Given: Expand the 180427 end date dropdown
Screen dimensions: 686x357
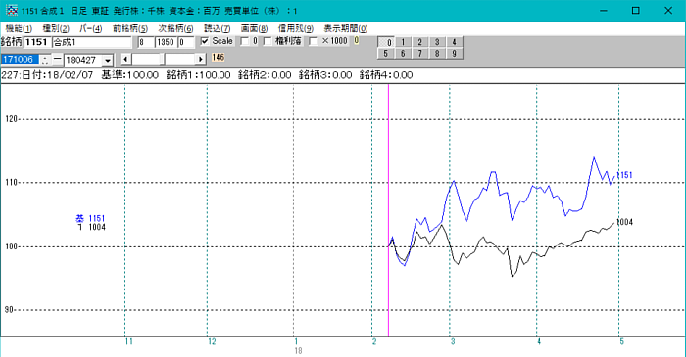Looking at the screenshot, I should 108,60.
